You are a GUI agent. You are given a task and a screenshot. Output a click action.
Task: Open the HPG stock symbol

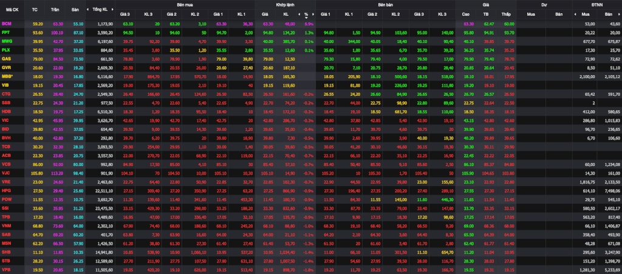pyautogui.click(x=6, y=190)
